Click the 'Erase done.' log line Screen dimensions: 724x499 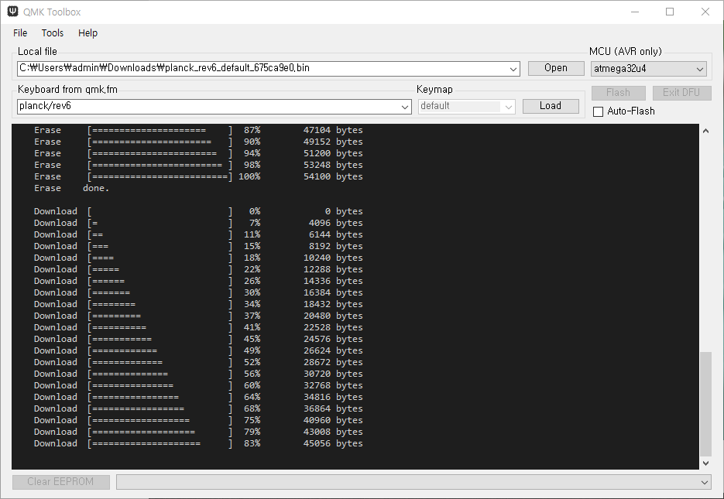(x=71, y=188)
